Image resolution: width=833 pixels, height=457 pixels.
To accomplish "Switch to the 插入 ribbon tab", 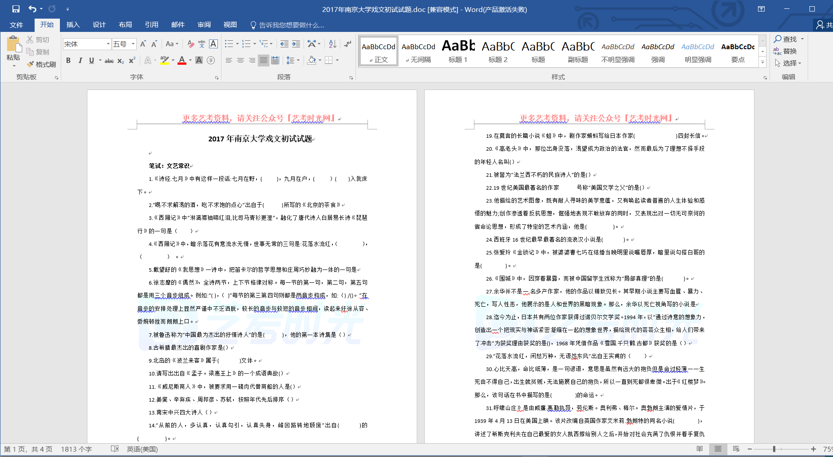I will [x=73, y=25].
